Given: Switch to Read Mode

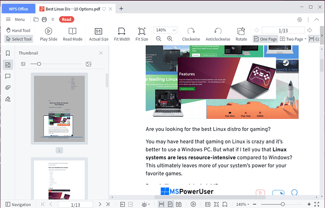Looking at the screenshot, I should pyautogui.click(x=72, y=31).
